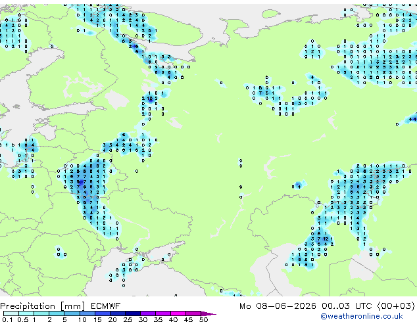This screenshot has width=417, height=322.
Task: Click the over-50 mm legend arrow tip
Action: [x=208, y=313]
